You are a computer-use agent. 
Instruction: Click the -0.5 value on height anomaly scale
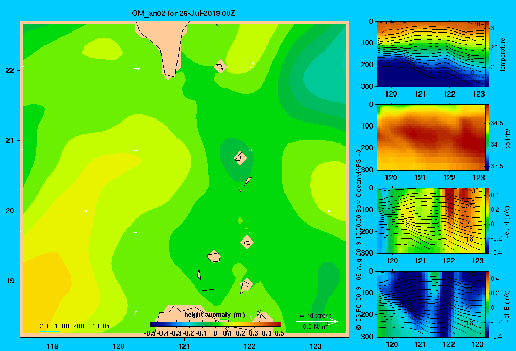(150, 333)
